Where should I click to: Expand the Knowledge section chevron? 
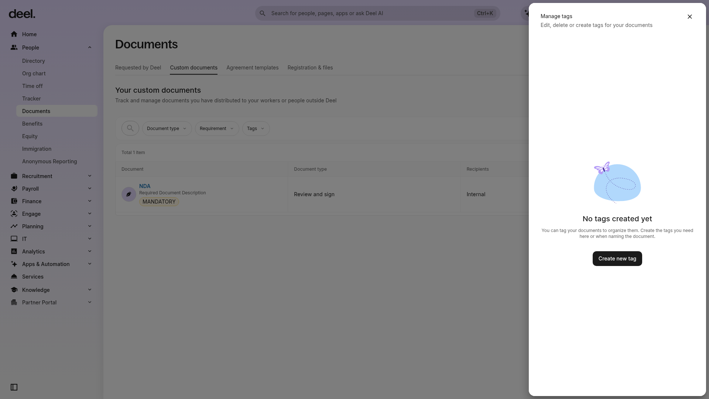pyautogui.click(x=90, y=290)
